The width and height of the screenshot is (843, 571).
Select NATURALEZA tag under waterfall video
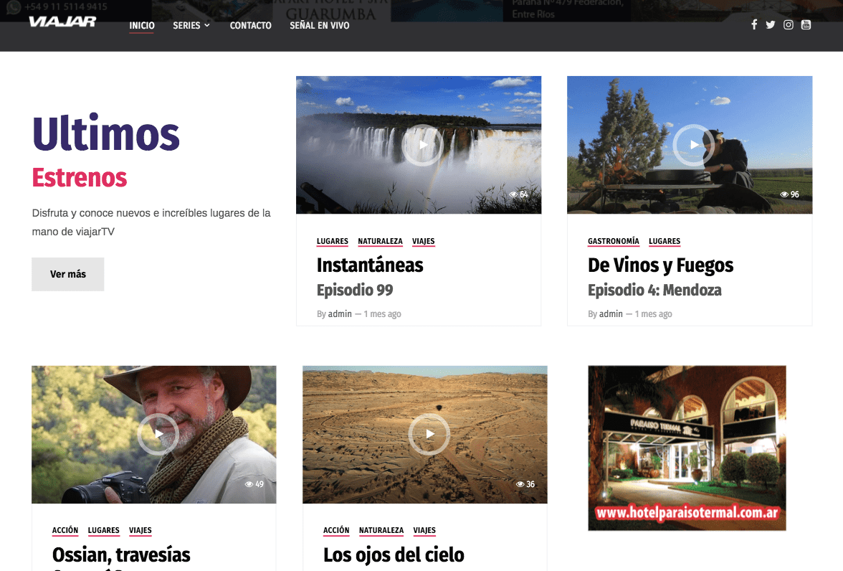point(380,242)
